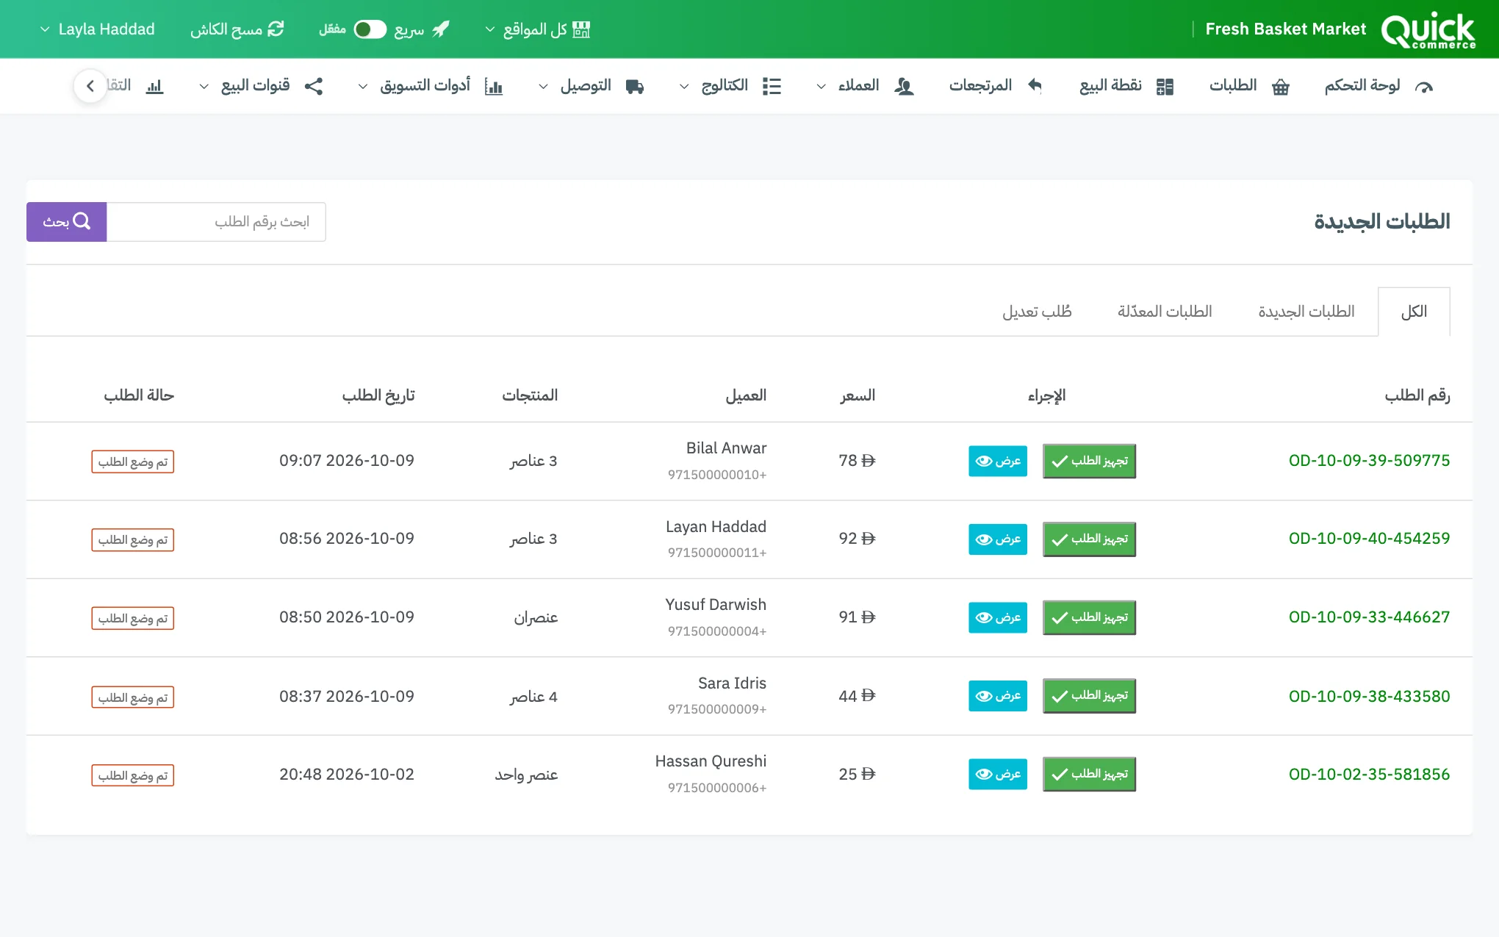Click the مسح الكاش clear cache button
Viewport: 1499px width, 937px height.
point(237,29)
